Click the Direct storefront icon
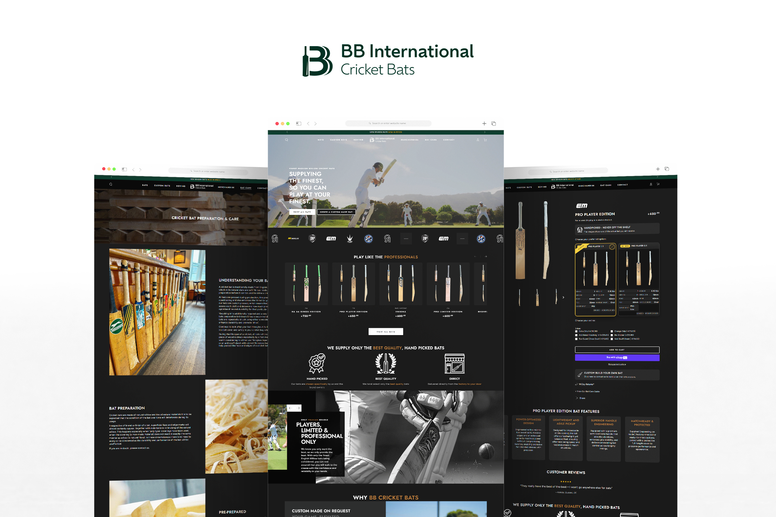The width and height of the screenshot is (776, 517). [455, 364]
